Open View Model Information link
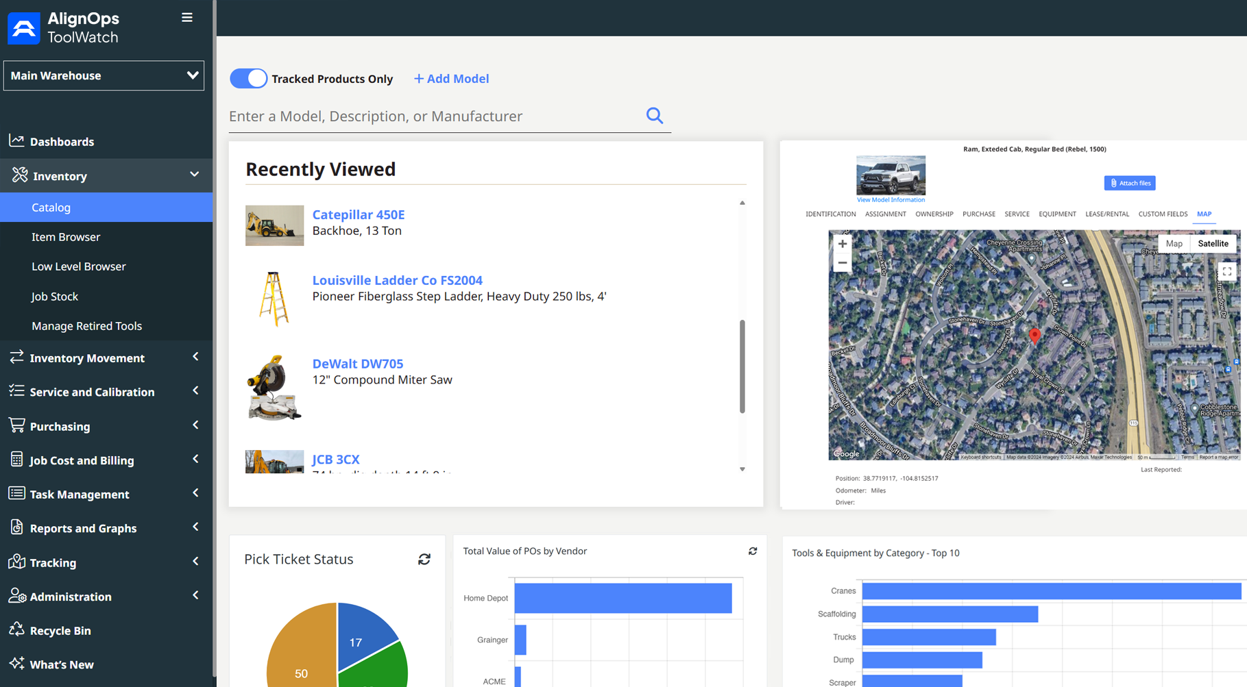The height and width of the screenshot is (687, 1247). pos(891,200)
